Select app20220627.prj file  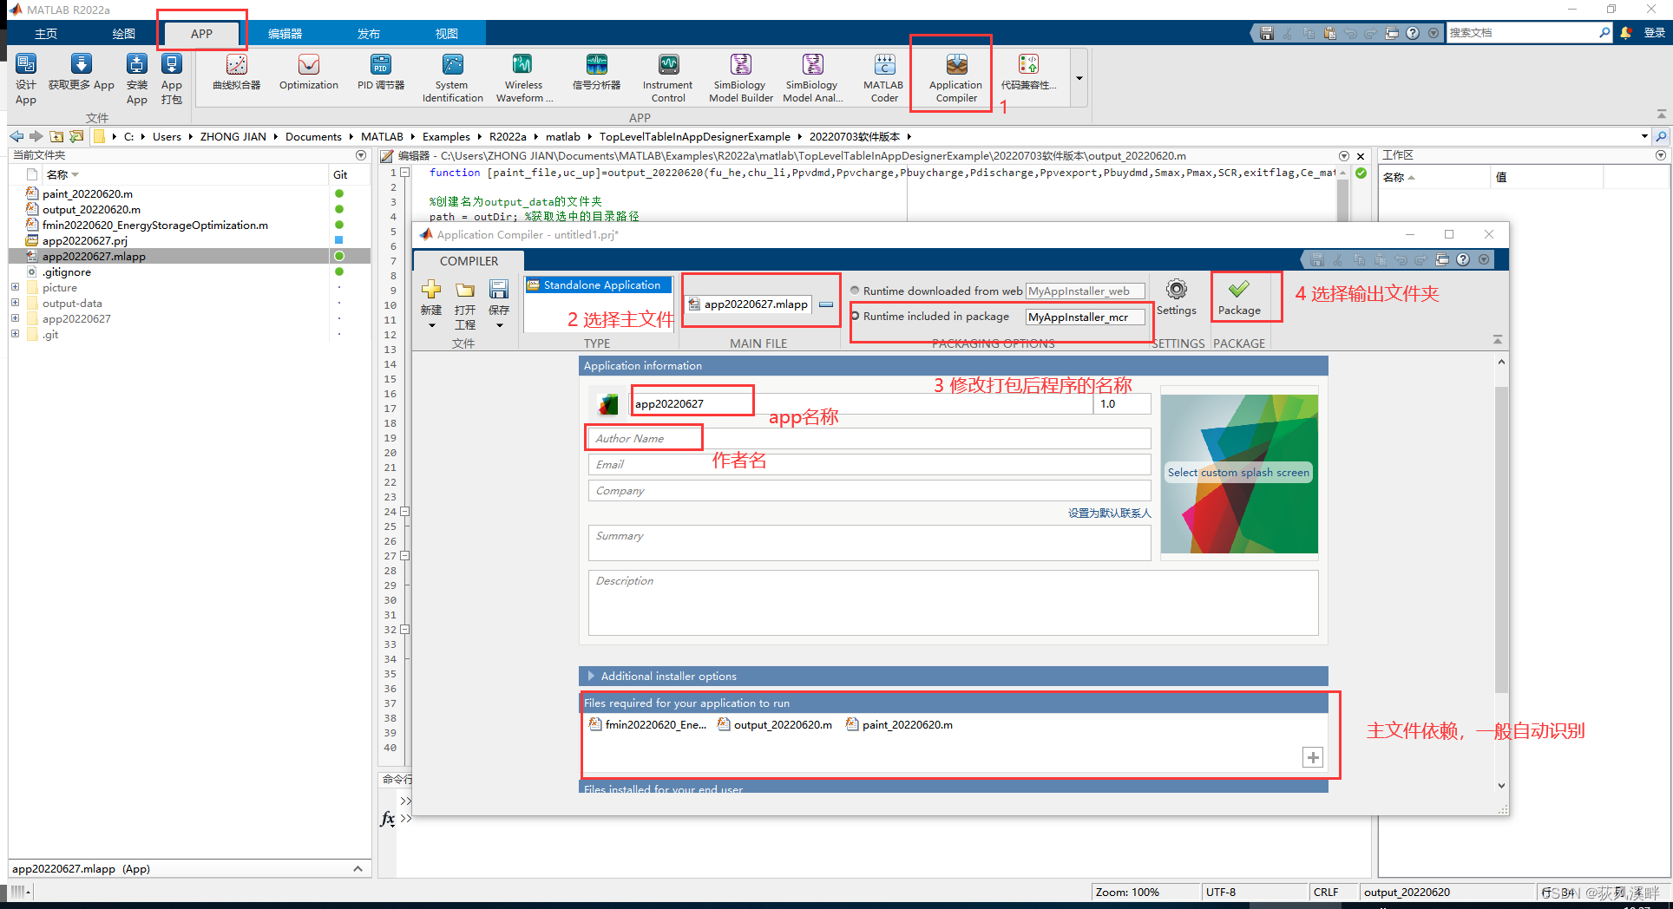85,240
